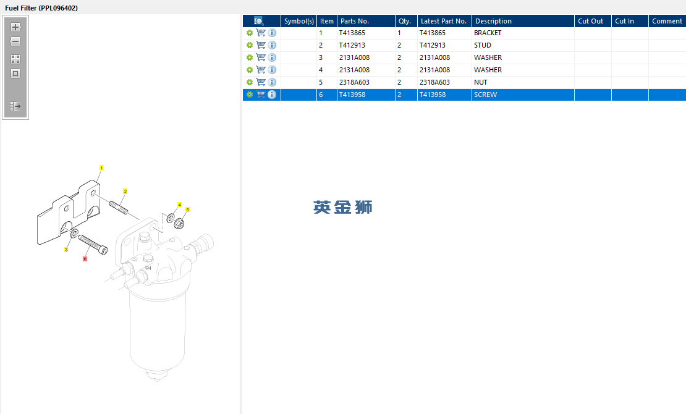Select callout 3 on the diagram

[66, 250]
